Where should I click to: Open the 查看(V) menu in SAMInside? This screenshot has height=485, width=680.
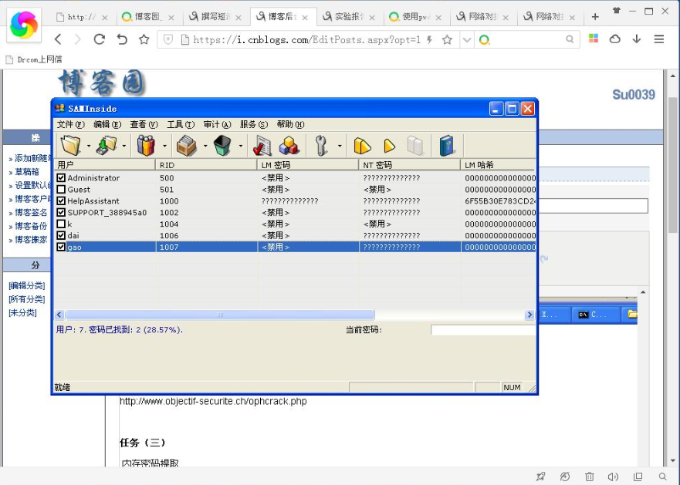pyautogui.click(x=144, y=124)
